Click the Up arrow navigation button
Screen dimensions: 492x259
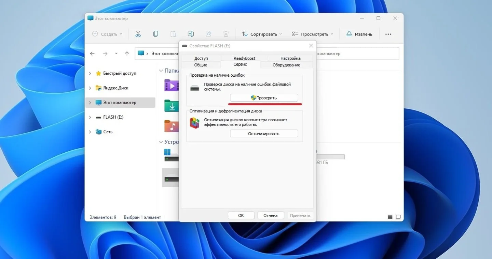[127, 54]
